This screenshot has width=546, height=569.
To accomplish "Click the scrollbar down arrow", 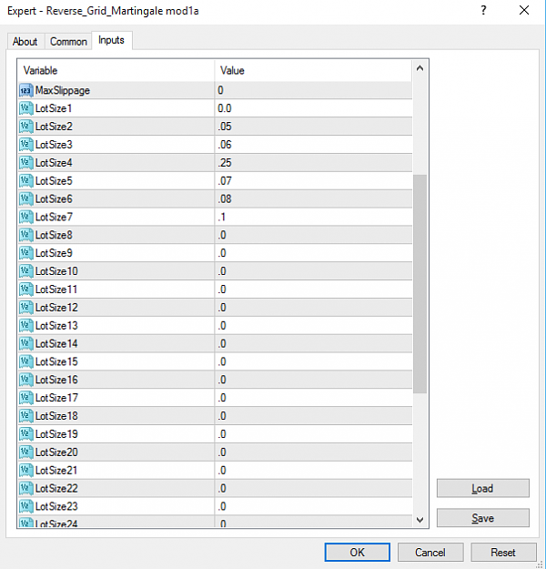I will pos(420,520).
